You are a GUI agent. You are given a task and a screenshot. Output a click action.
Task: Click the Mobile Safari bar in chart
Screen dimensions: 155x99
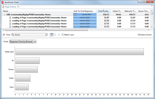(x=80, y=52)
